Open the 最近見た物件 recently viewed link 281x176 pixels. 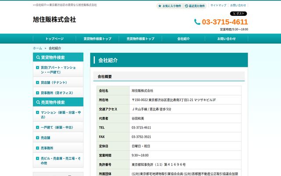(195, 6)
